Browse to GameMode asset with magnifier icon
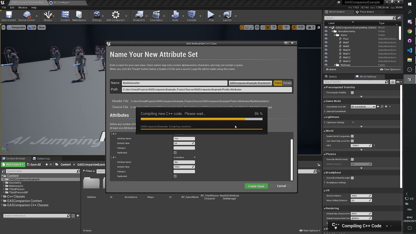Image resolution: width=416 pixels, height=234 pixels. tap(382, 107)
